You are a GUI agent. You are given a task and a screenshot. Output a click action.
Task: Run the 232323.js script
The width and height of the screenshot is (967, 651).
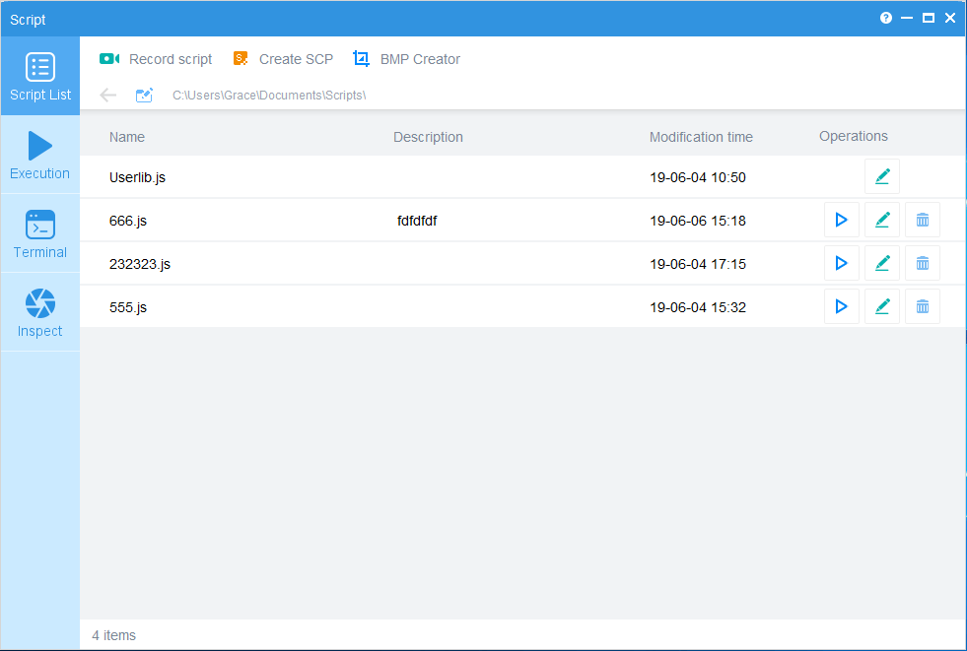pyautogui.click(x=841, y=263)
